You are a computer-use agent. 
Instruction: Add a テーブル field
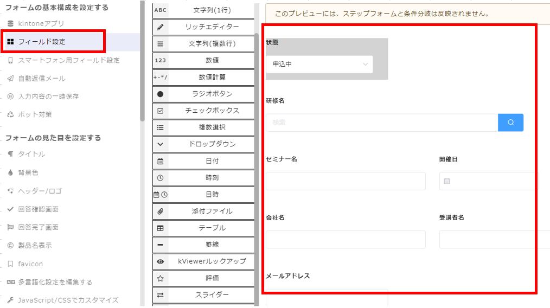click(x=203, y=228)
